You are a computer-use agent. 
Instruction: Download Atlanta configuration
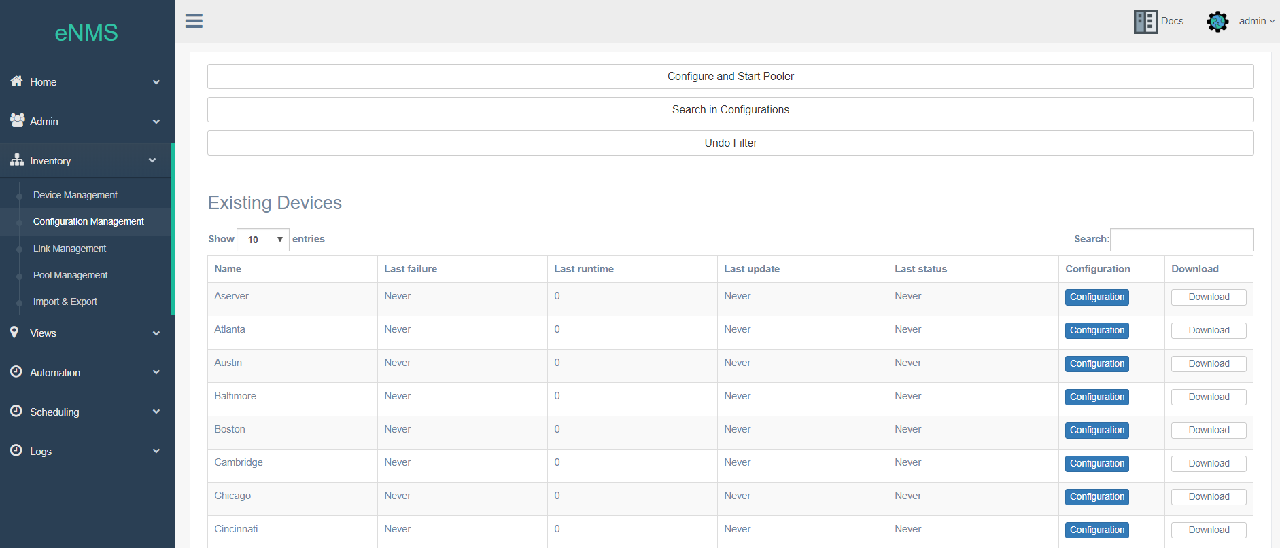(x=1209, y=331)
